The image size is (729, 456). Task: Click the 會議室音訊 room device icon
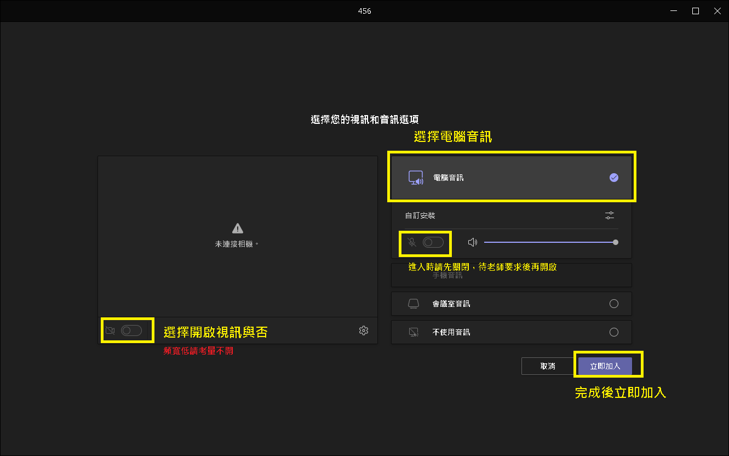(x=414, y=304)
